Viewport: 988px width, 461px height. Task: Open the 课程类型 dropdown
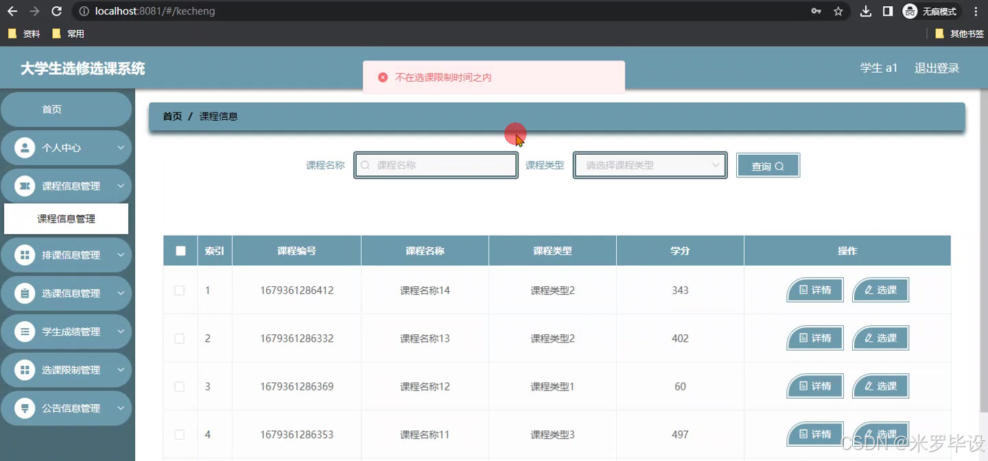pos(650,165)
